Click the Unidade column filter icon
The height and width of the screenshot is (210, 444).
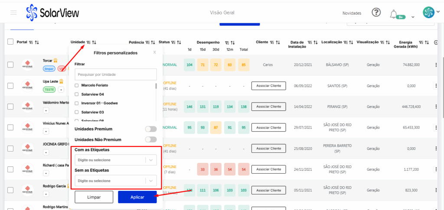tap(88, 42)
